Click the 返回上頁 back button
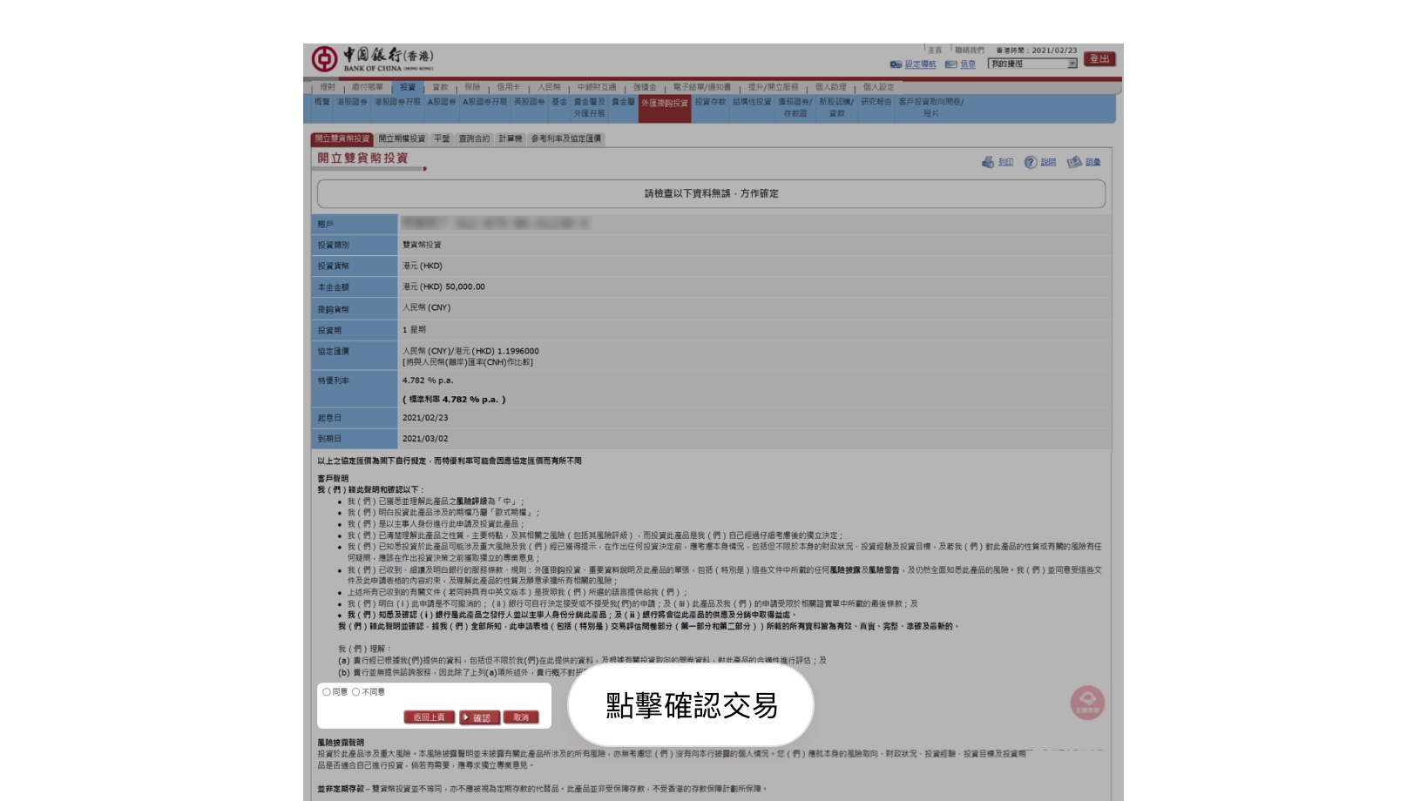Screen dimensions: 1427x801 (x=429, y=717)
